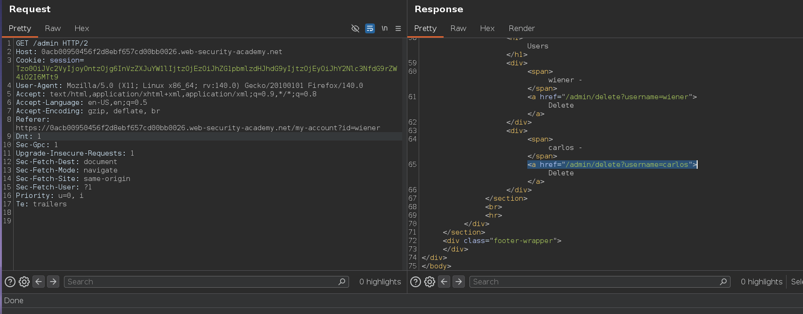803x314 pixels.
Task: Open the Request panel hamburger options menu
Action: pos(398,29)
